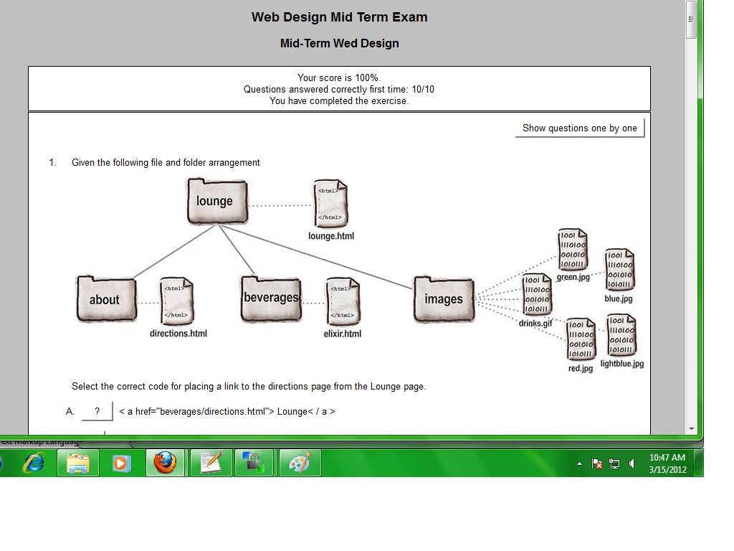
Task: Click the taskbar clock showing 10:47 AM
Action: pos(667,463)
